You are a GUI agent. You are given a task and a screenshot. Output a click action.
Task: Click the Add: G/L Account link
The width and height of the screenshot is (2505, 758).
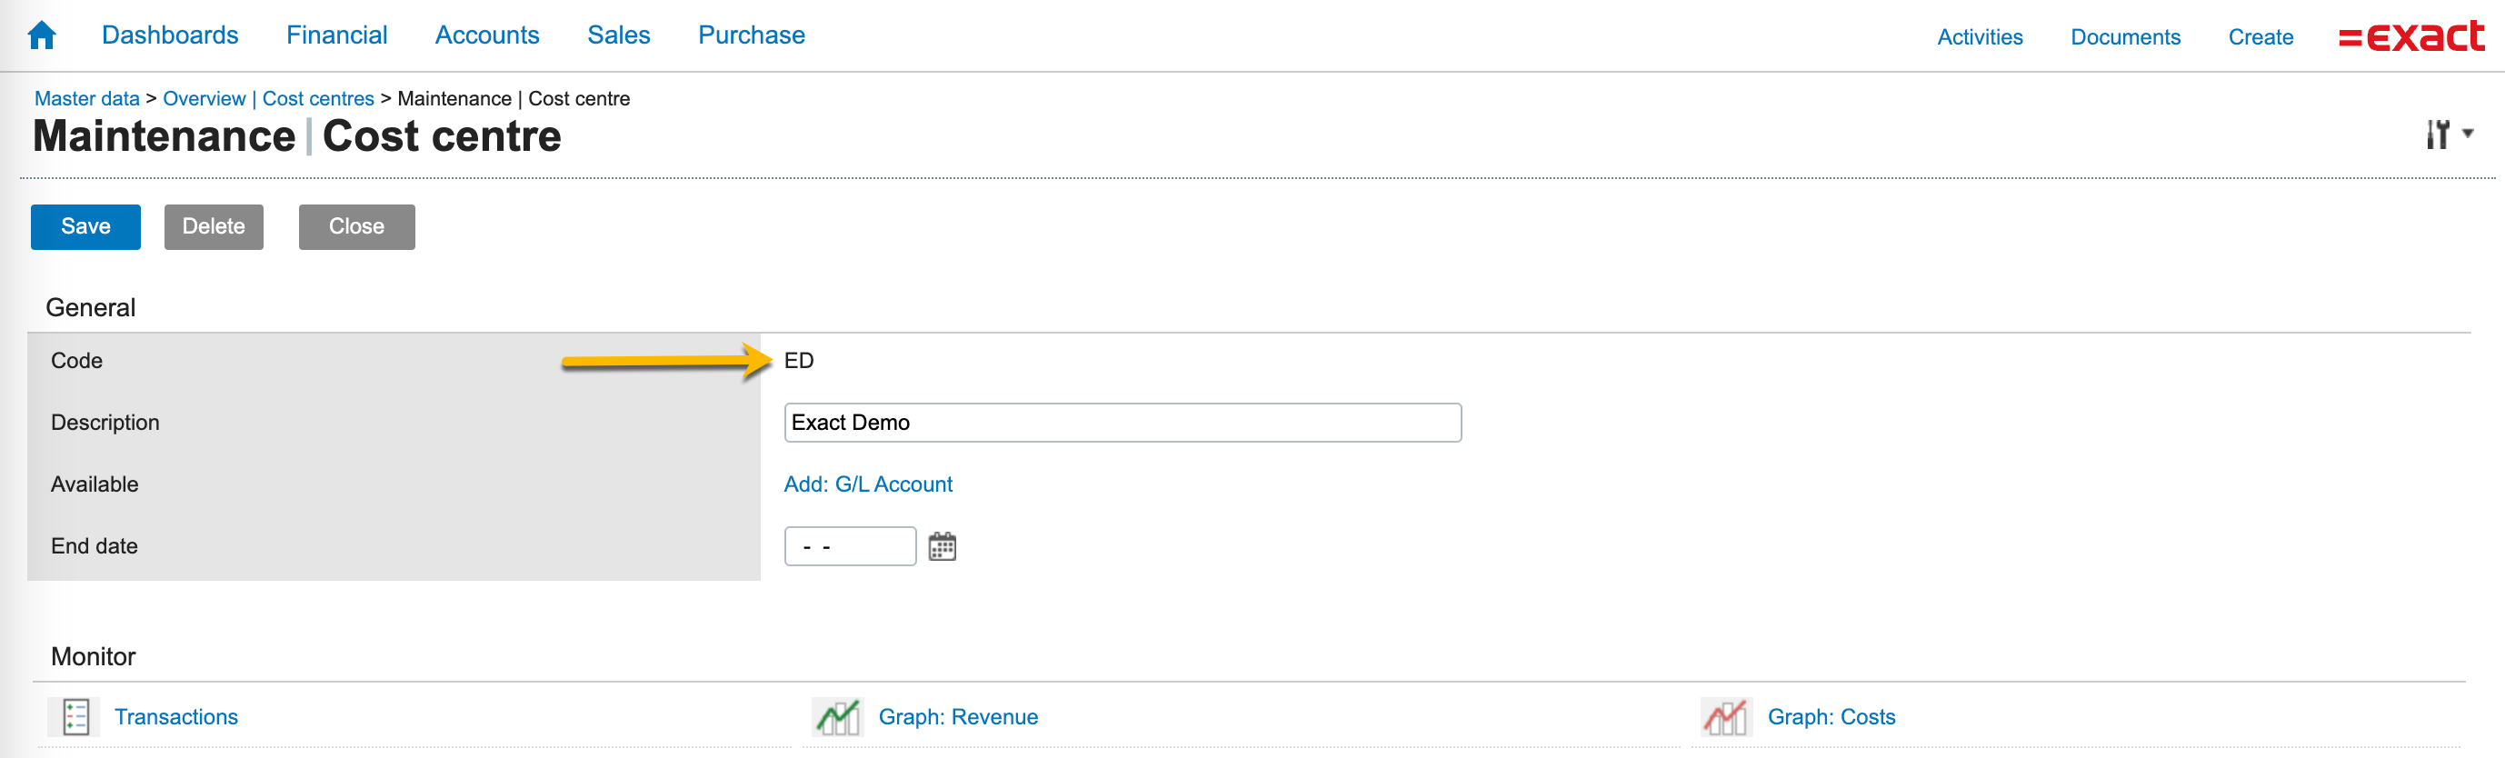point(867,484)
